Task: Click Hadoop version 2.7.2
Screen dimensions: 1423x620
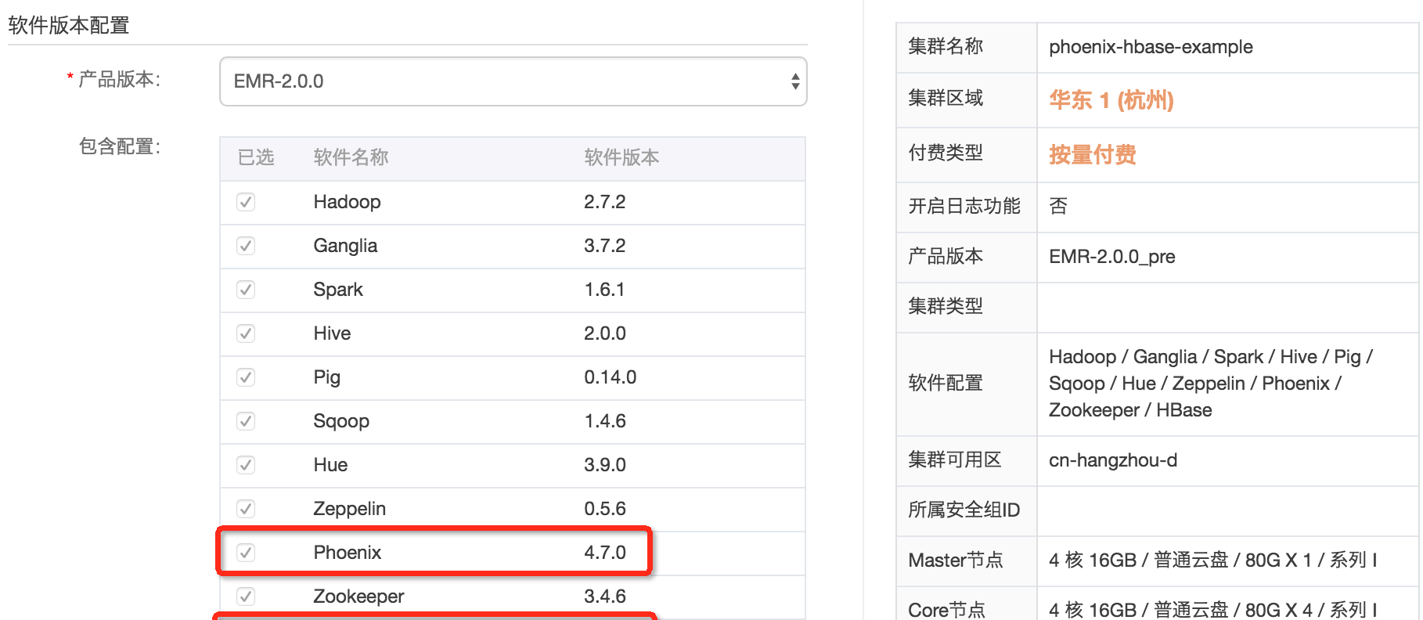Action: pos(604,202)
